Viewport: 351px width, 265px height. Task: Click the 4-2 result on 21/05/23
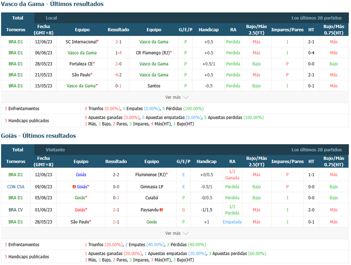click(119, 75)
